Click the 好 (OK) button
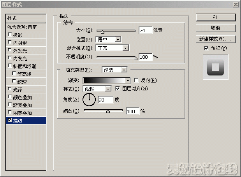The width and height of the screenshot is (241, 177). (x=216, y=18)
